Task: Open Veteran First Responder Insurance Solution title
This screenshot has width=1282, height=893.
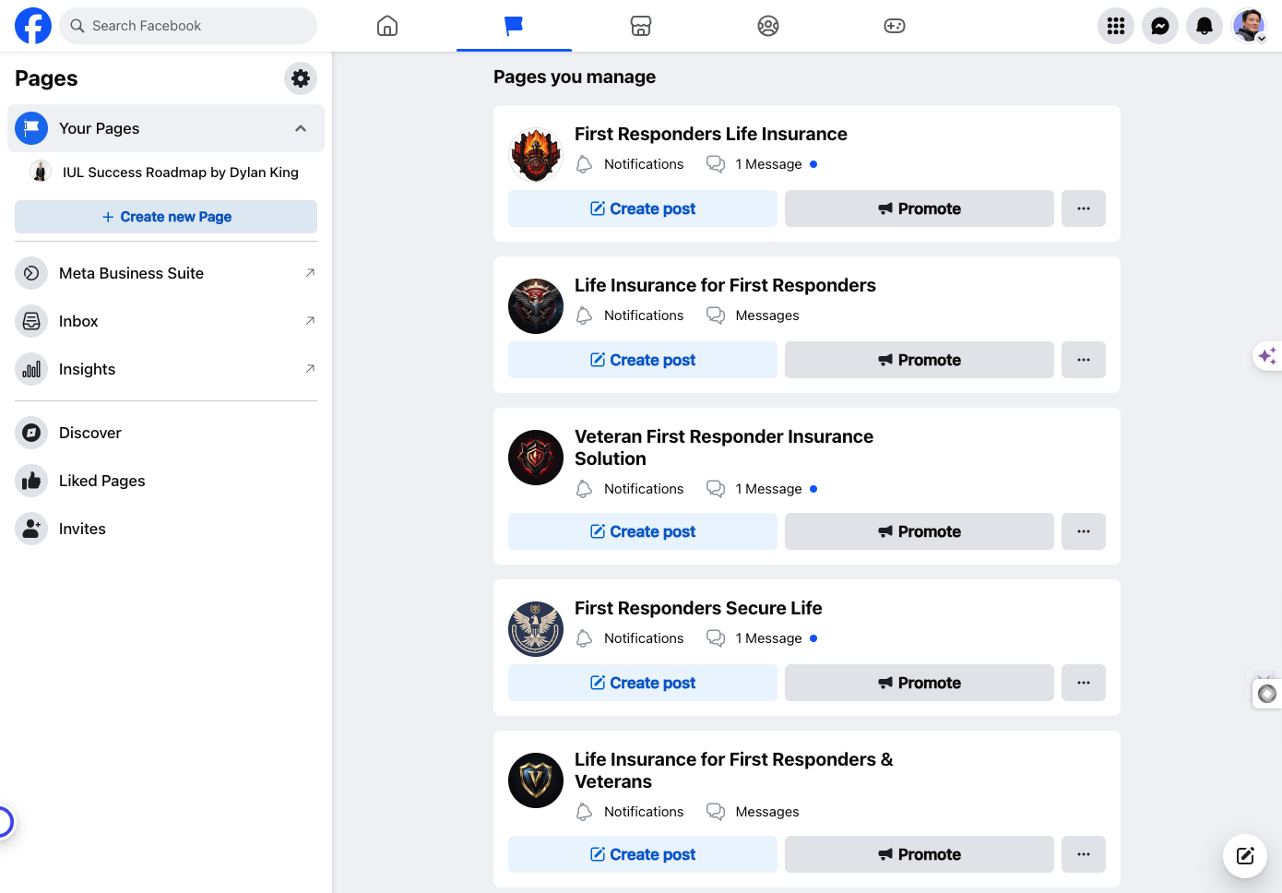Action: [x=724, y=447]
